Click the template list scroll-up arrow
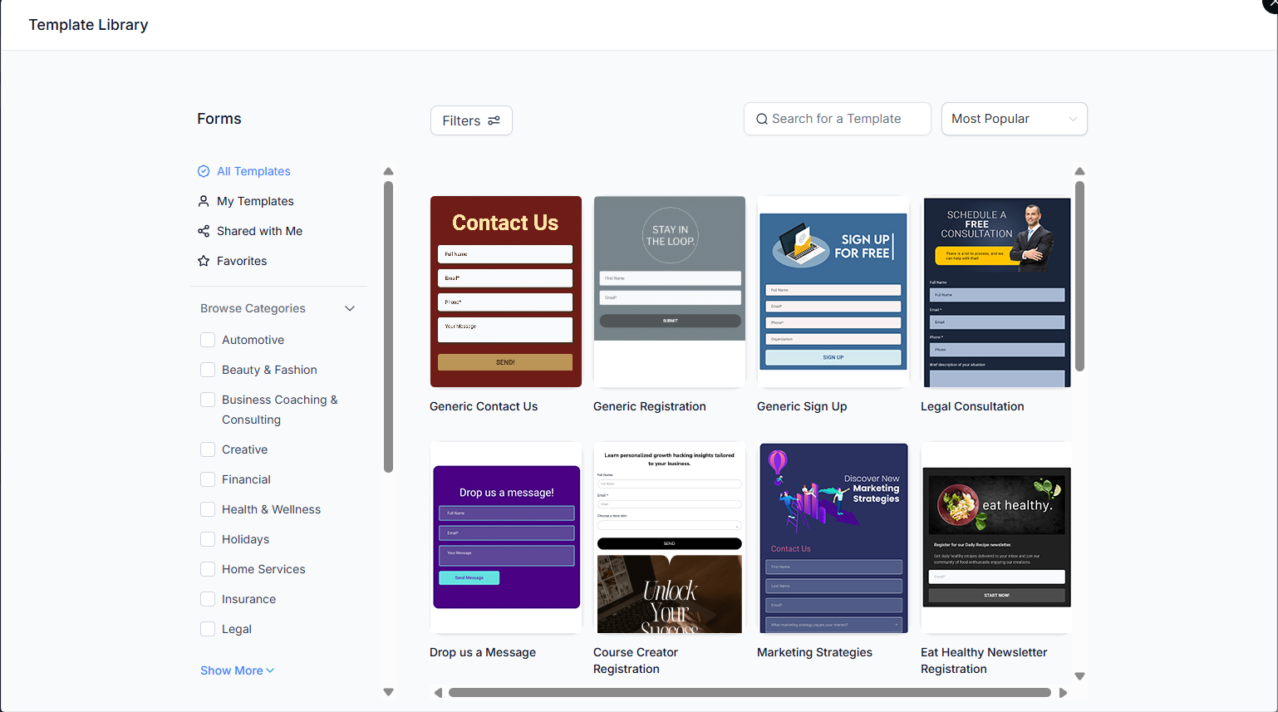The image size is (1278, 712). 1079,172
